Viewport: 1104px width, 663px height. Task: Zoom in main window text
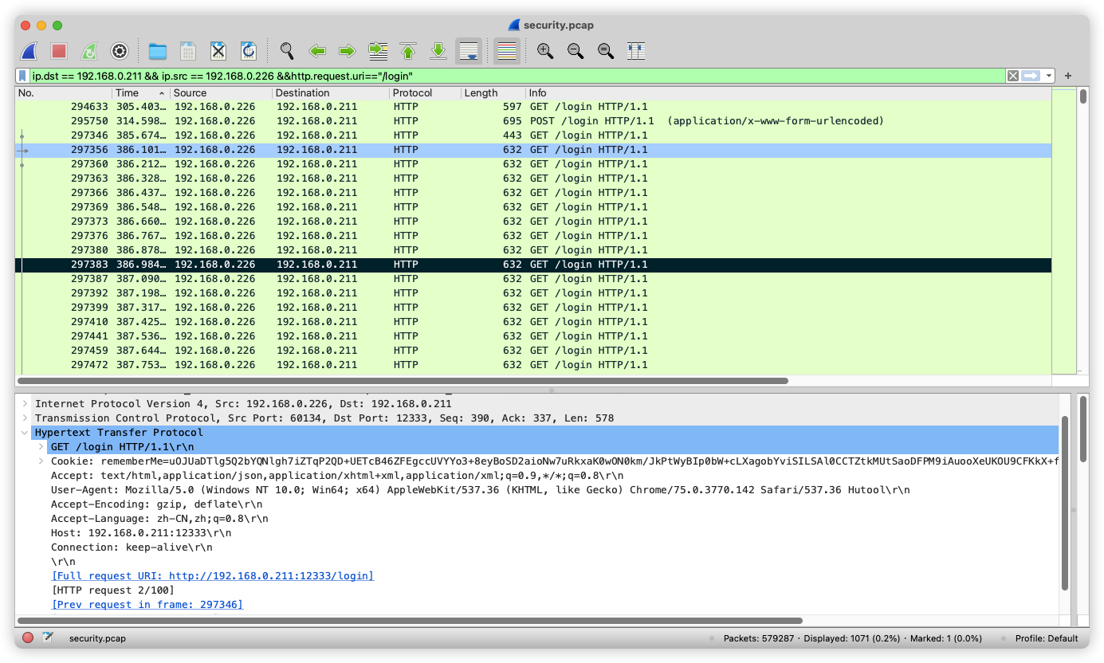pyautogui.click(x=545, y=51)
